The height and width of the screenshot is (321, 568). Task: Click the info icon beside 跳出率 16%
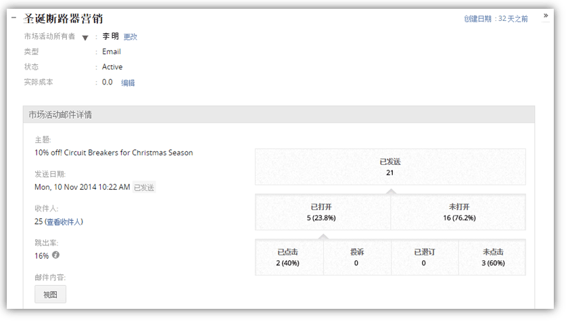pos(56,255)
